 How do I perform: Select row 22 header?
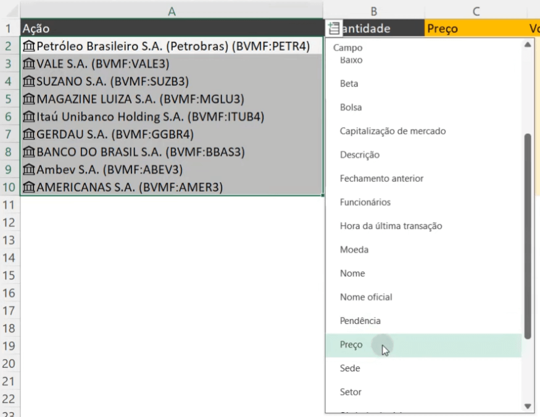10,398
